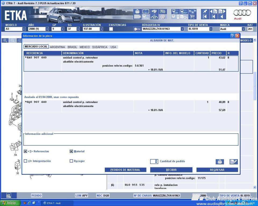Open the binoculars search tool
258x206 pixels.
(154, 12)
